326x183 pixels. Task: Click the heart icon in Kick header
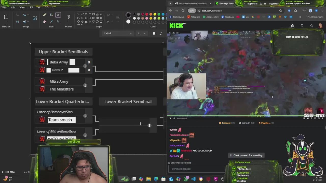(302, 26)
